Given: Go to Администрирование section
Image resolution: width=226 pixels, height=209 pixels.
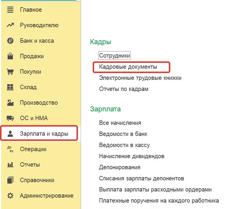Looking at the screenshot, I should click(47, 196).
